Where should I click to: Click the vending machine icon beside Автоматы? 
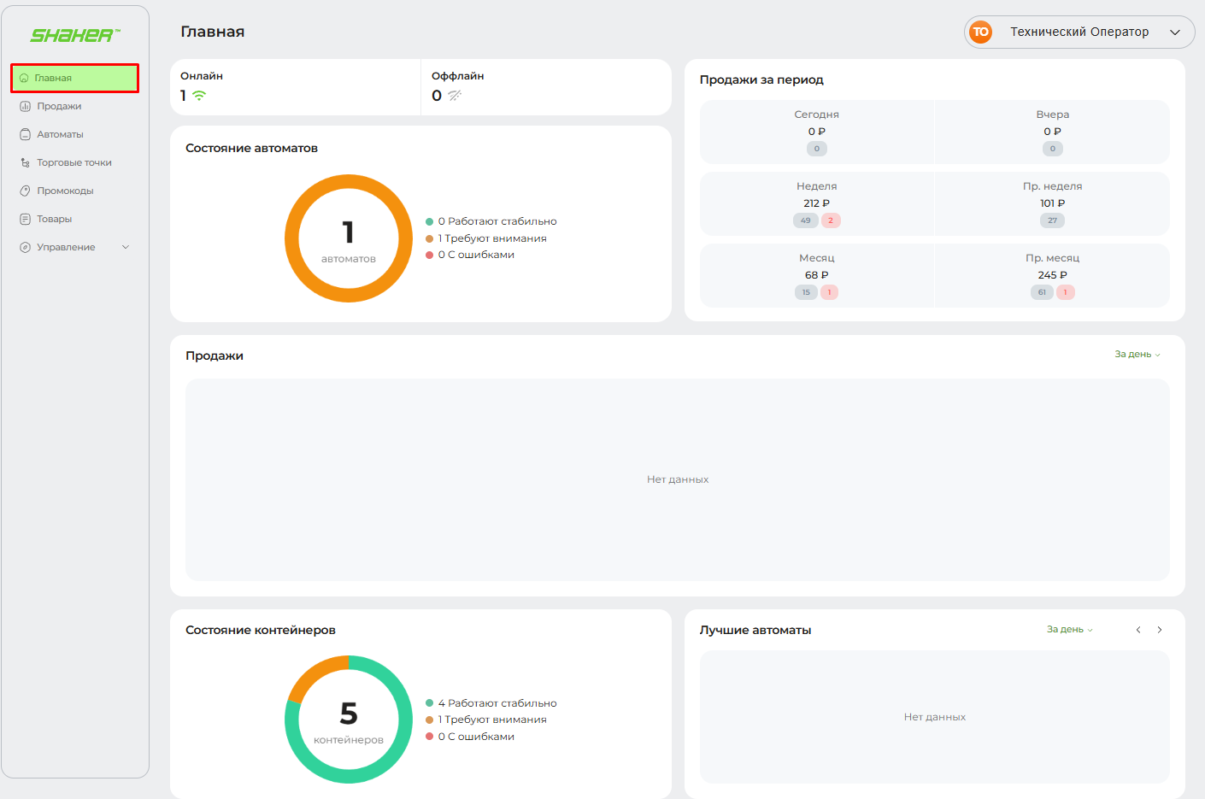[25, 134]
